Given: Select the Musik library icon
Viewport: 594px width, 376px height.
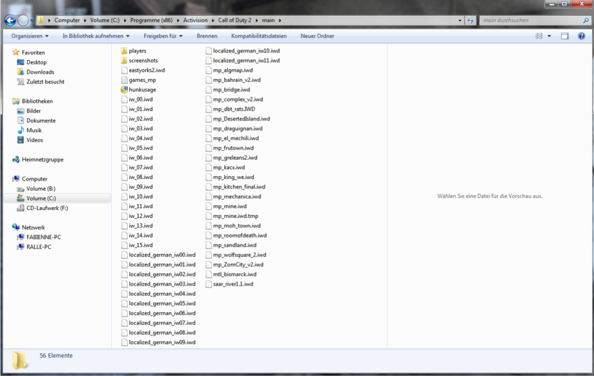Looking at the screenshot, I should pyautogui.click(x=20, y=131).
